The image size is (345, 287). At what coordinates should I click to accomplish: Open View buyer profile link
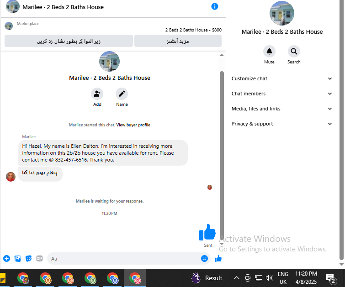coord(133,125)
